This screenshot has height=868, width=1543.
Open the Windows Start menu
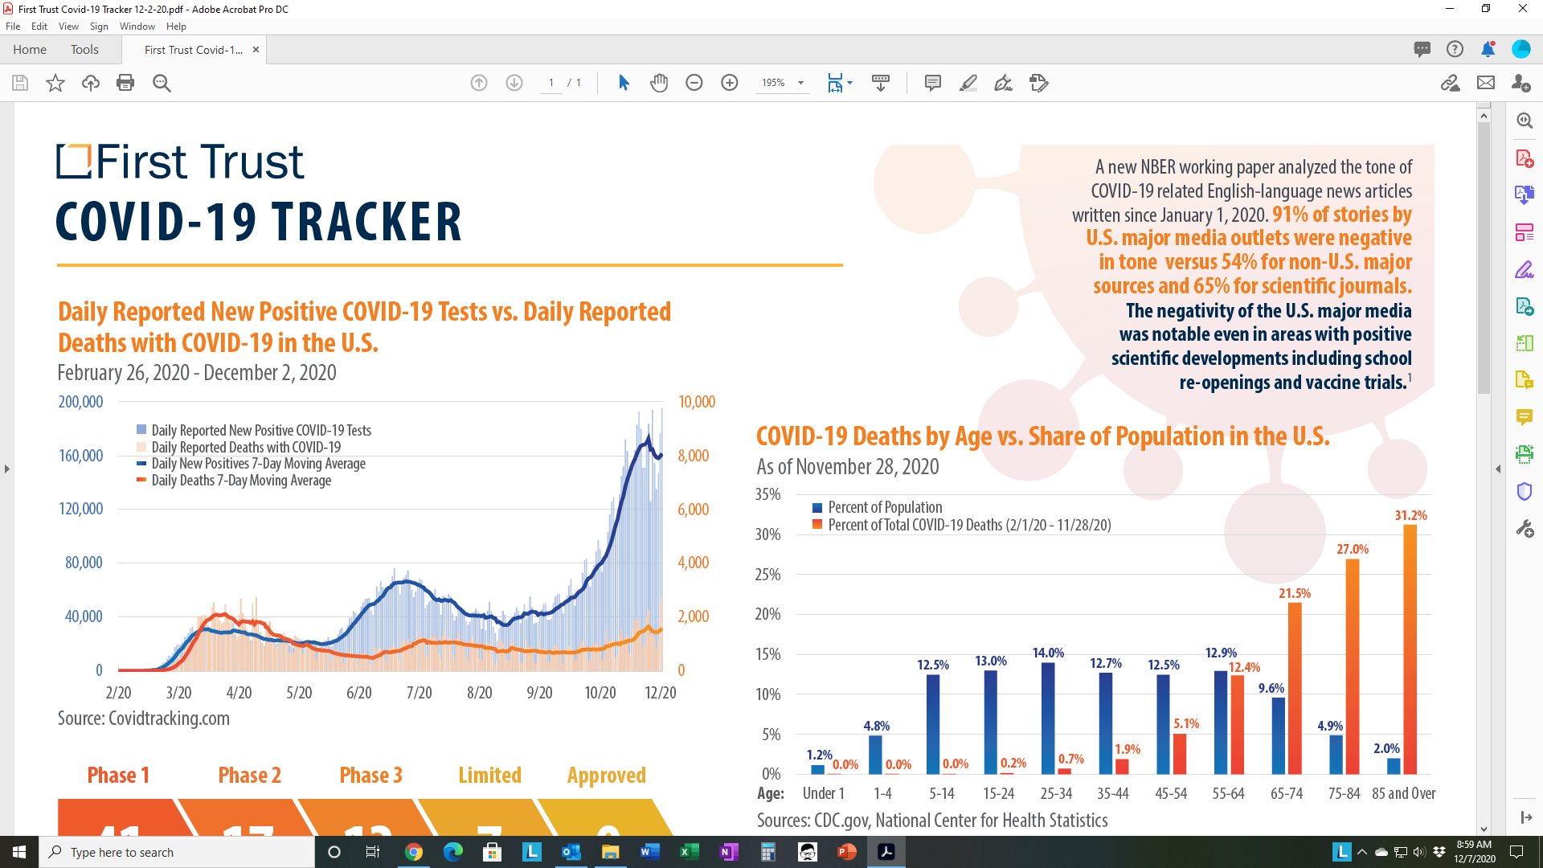[x=19, y=852]
